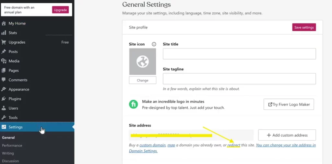The width and height of the screenshot is (332, 164).
Task: Open the Discussion settings submenu
Action: [x=10, y=161]
